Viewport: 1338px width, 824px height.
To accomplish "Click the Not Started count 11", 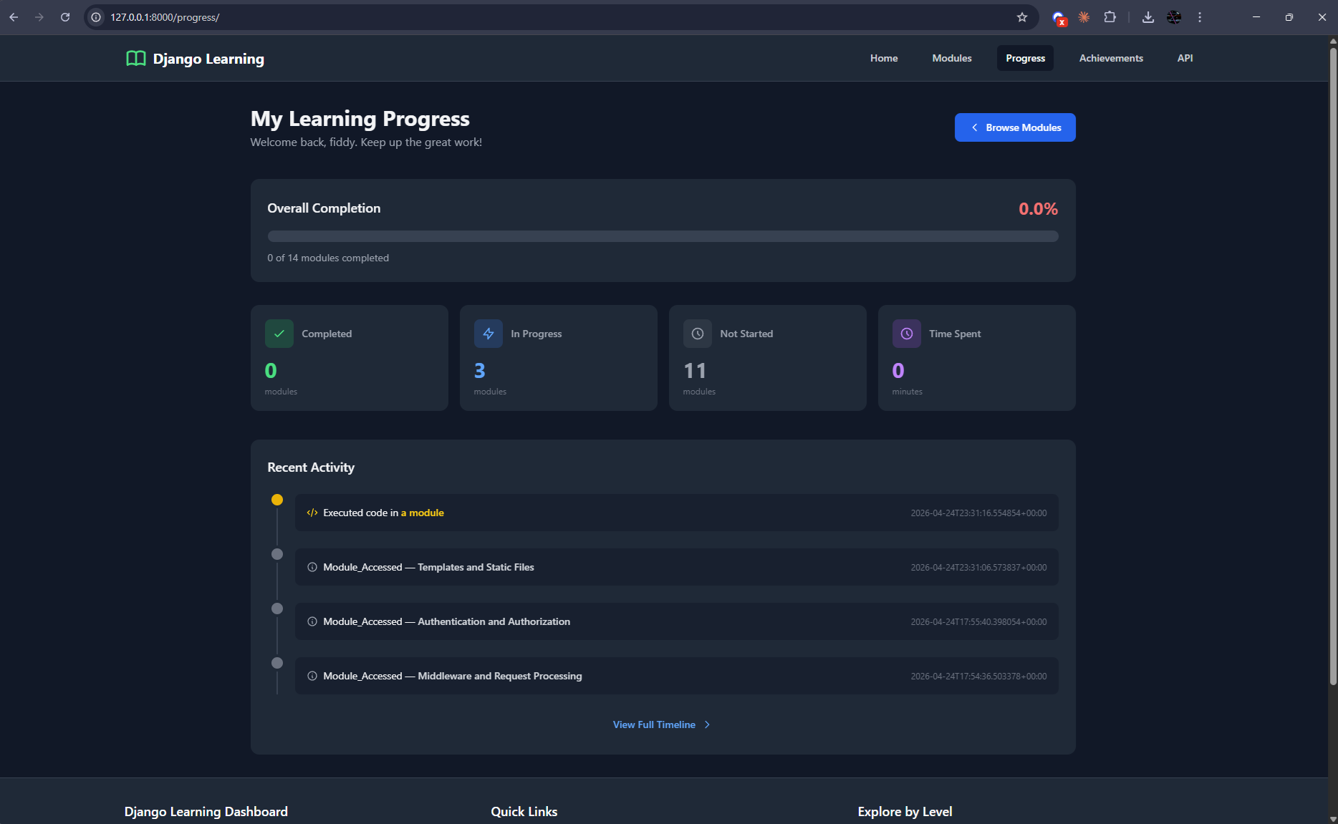I will [695, 371].
